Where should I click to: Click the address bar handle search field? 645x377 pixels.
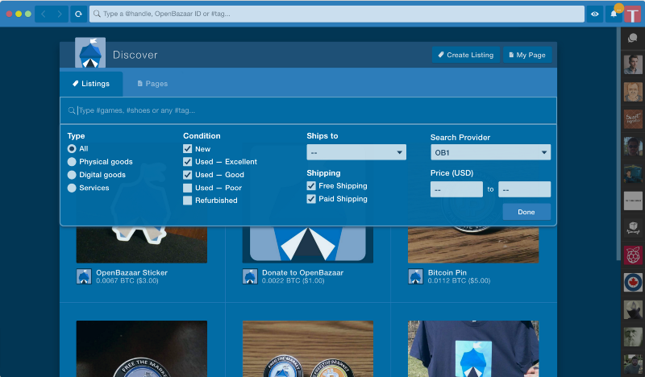pyautogui.click(x=336, y=14)
